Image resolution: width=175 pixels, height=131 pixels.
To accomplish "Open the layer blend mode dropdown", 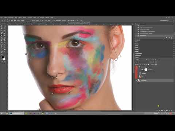I will [141, 62].
